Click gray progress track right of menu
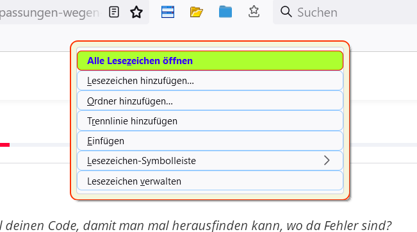This screenshot has width=417, height=232. click(384, 145)
